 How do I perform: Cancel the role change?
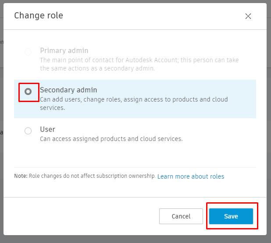tap(181, 216)
